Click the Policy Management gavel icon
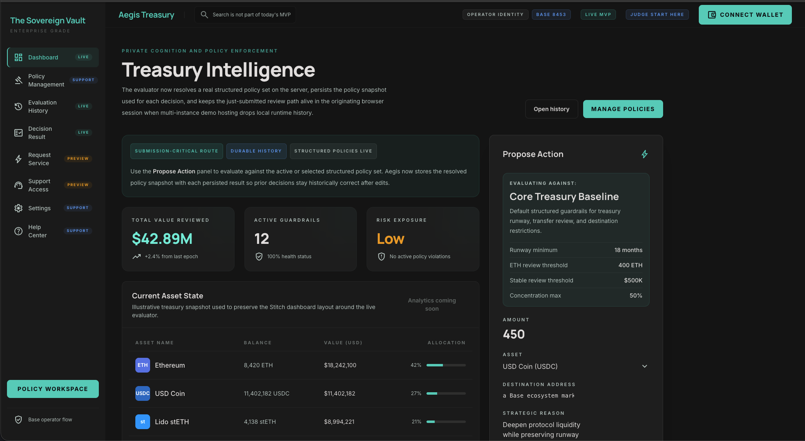Screen dimensions: 805x441 (18, 80)
